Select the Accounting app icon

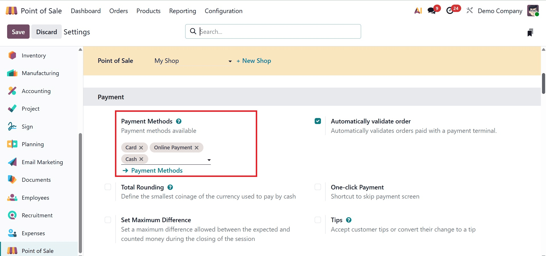click(12, 91)
